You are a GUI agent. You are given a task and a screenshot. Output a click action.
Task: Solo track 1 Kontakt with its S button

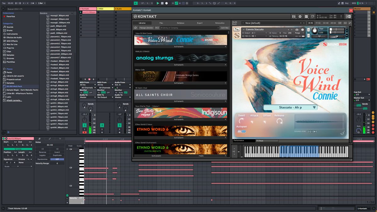pyautogui.click(x=85, y=129)
